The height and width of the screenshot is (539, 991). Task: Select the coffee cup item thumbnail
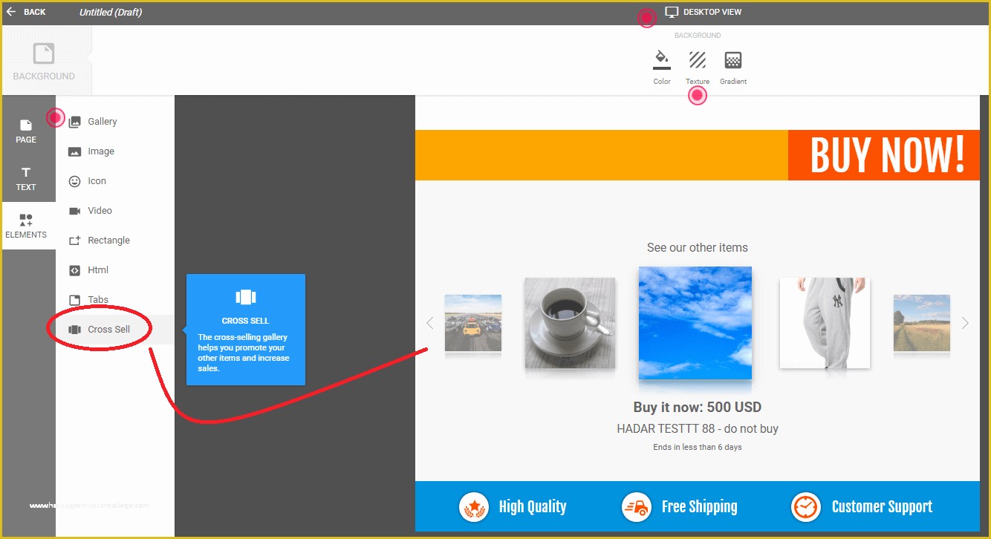click(570, 323)
